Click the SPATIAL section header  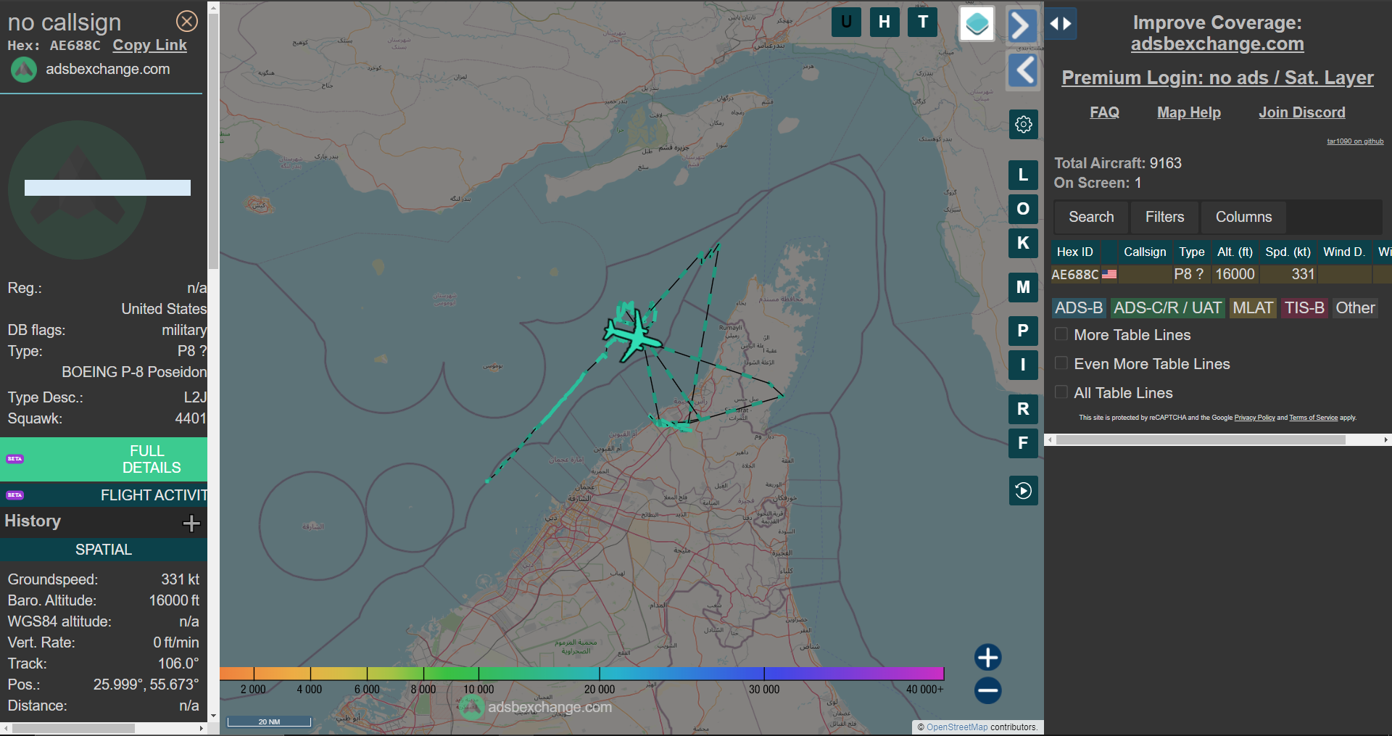click(x=104, y=550)
